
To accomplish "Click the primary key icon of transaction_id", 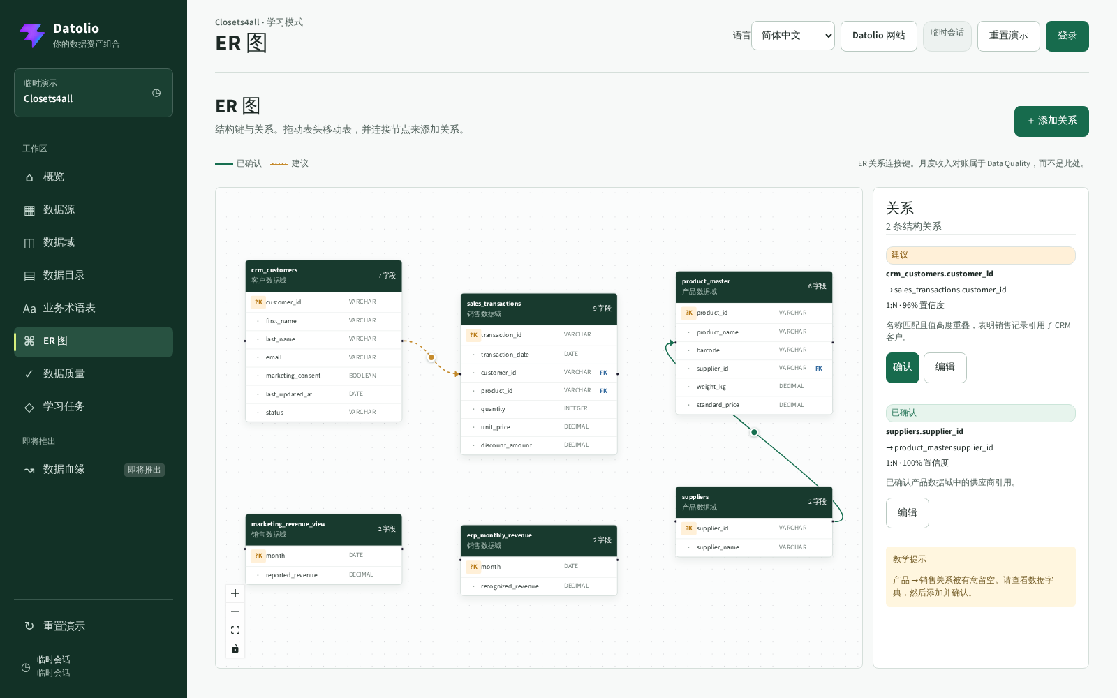I will pos(473,335).
